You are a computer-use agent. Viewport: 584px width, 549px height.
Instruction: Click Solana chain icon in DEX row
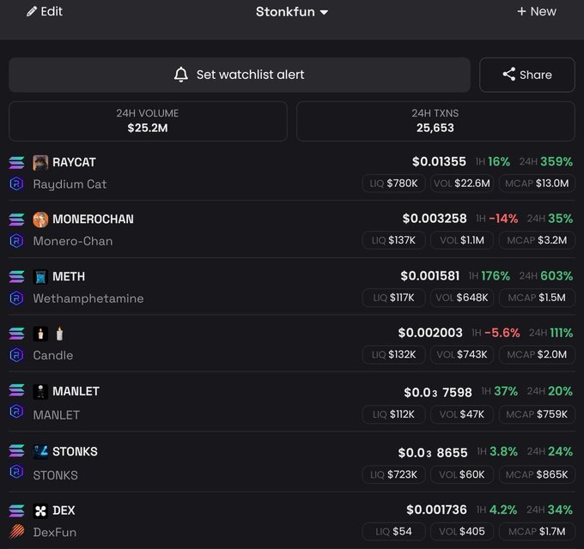(17, 510)
